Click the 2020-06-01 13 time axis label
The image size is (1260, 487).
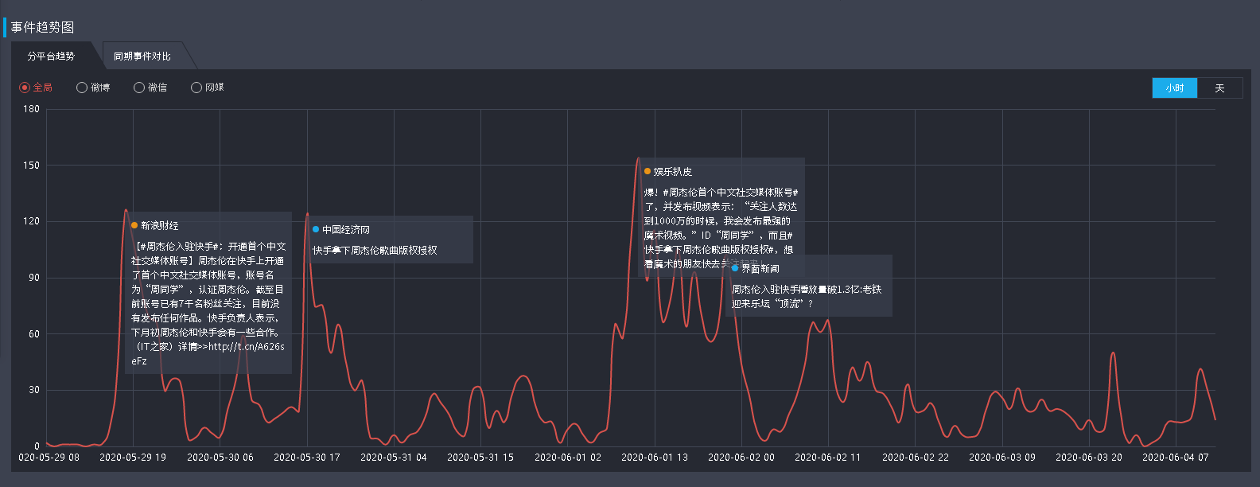point(654,458)
